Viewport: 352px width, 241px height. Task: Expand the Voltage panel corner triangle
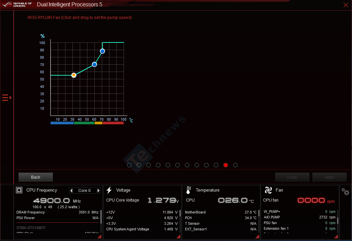[178, 236]
